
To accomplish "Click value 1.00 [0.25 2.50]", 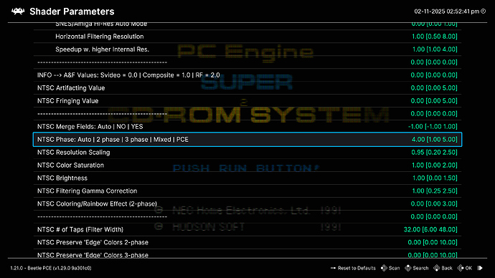I will pyautogui.click(x=435, y=191).
